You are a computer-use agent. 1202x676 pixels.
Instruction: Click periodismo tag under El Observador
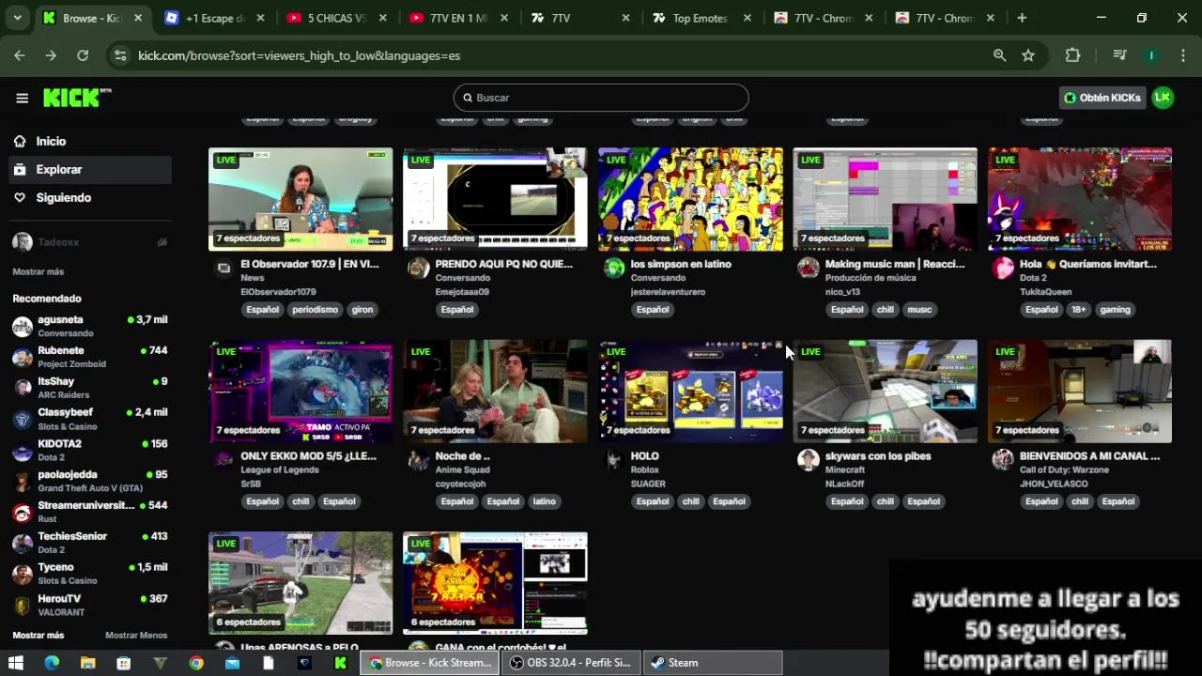tap(315, 310)
